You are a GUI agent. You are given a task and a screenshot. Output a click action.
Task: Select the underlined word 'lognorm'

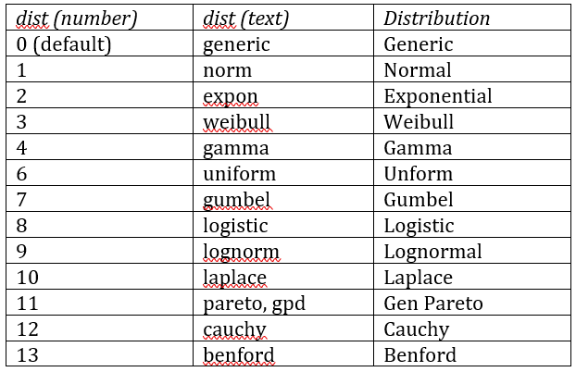point(242,253)
